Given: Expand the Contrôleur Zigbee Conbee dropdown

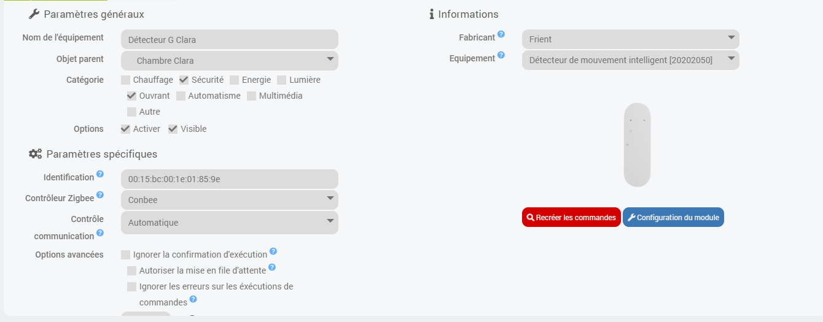Looking at the screenshot, I should click(230, 200).
